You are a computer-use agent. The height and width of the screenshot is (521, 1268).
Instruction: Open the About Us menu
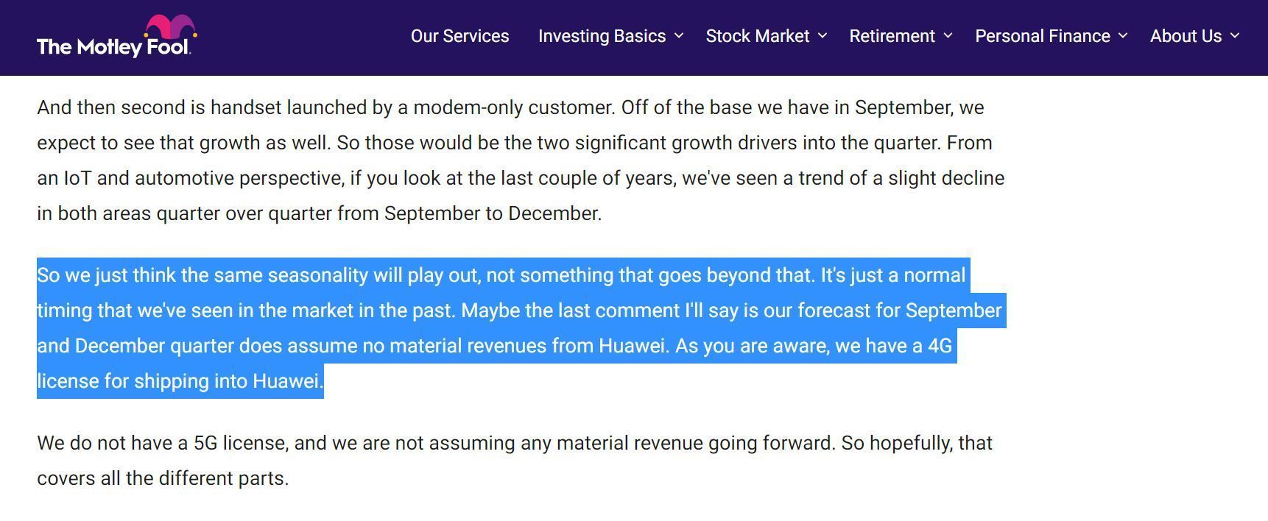[x=1186, y=36]
